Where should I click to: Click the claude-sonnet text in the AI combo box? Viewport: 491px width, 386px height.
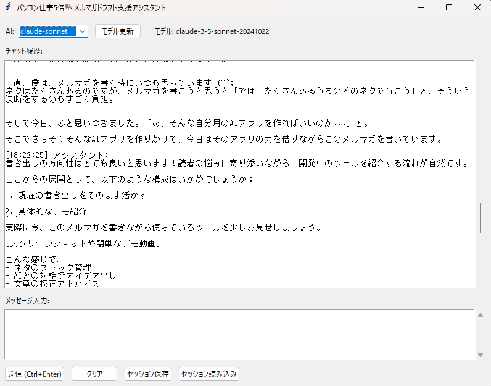(44, 31)
